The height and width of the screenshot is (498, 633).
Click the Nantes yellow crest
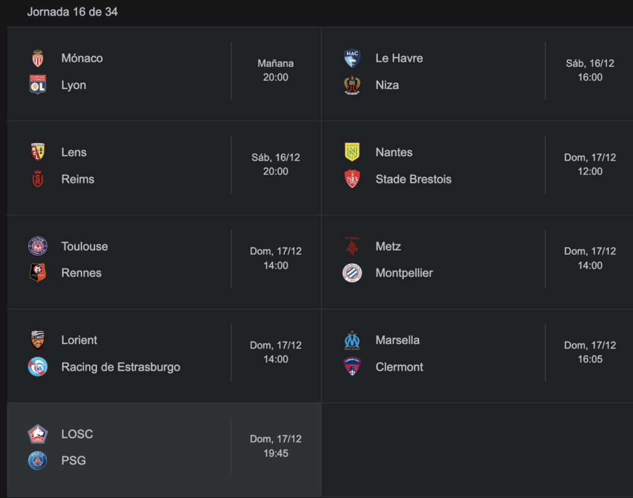click(352, 152)
